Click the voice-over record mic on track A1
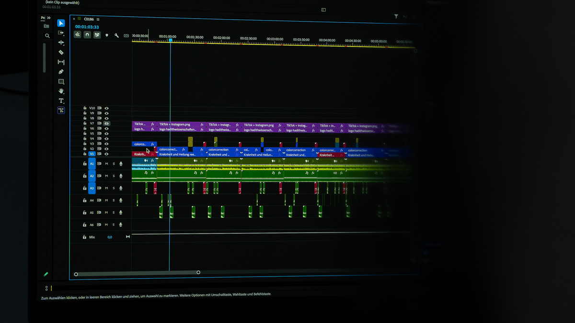This screenshot has height=323, width=575. pyautogui.click(x=121, y=164)
